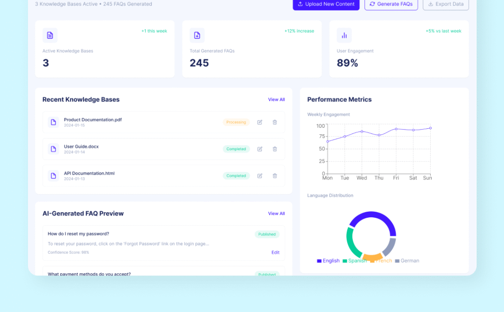
Task: Delete API Documentation.html using trash icon
Action: click(275, 176)
